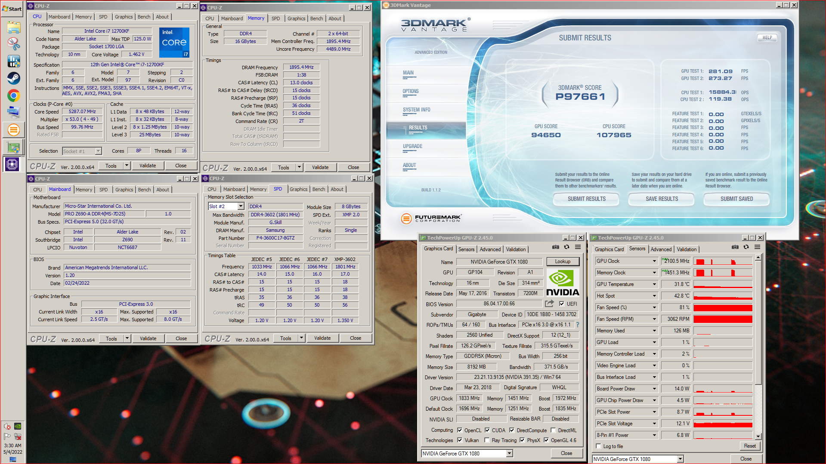This screenshot has height=464, width=826.
Task: Open the NVIDIA tray icon
Action: pos(18,426)
